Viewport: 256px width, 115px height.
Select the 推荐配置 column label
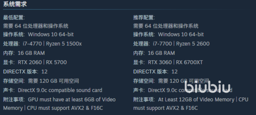pos(144,17)
